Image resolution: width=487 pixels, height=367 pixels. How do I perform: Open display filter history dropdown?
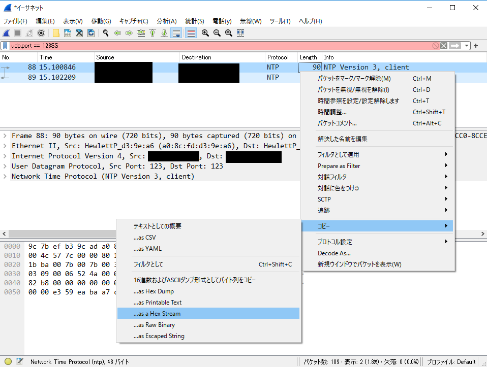click(x=467, y=46)
